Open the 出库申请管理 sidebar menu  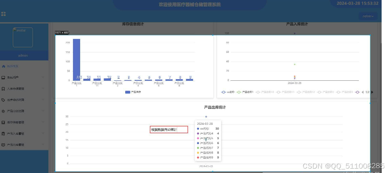24,100
